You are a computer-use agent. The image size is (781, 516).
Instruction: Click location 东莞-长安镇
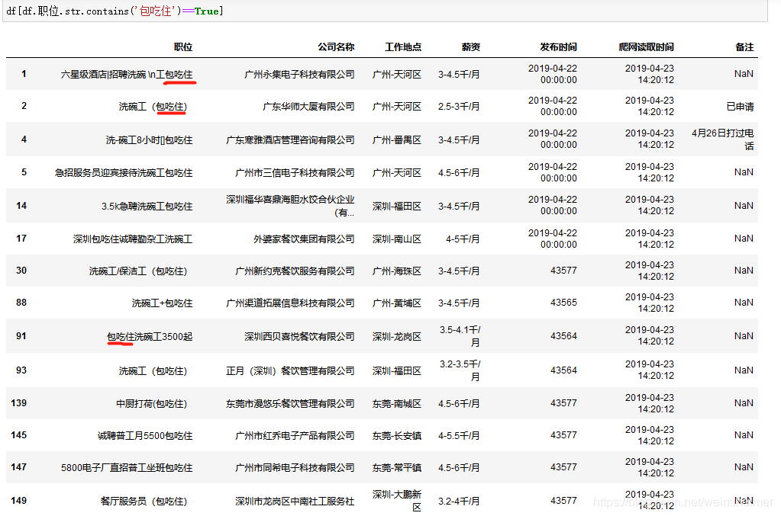[x=396, y=436]
